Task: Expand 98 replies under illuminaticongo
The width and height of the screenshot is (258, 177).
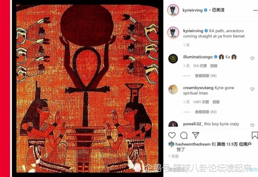Action: coord(206,76)
